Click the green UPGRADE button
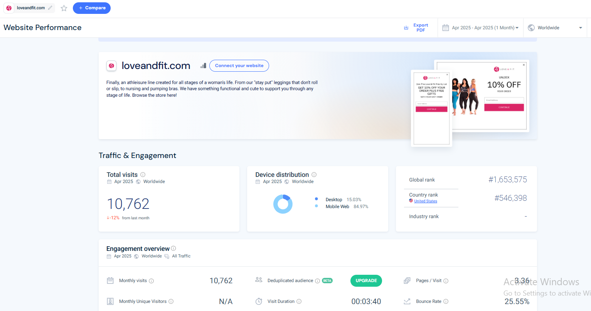This screenshot has height=311, width=591. point(366,281)
